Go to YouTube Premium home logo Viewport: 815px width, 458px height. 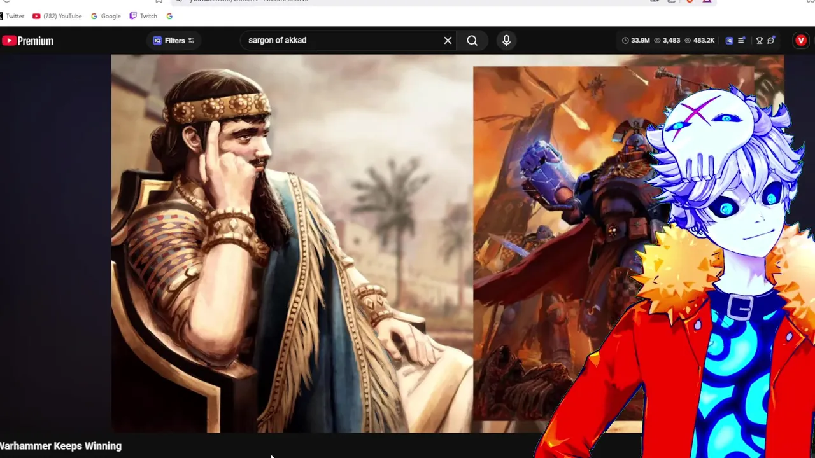(27, 41)
